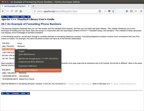Toggle the sidebar icon

coord(131,11)
